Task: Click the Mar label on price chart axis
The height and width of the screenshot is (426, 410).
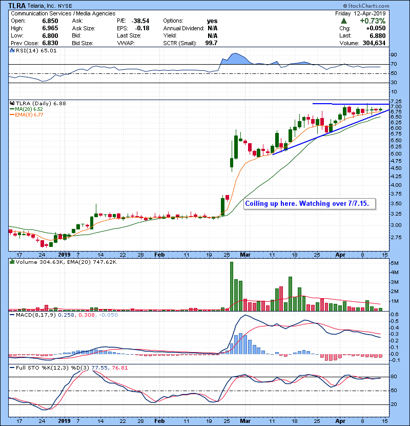Action: [x=245, y=255]
